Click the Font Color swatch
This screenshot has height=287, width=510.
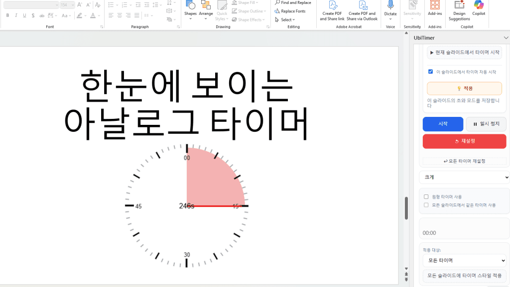[x=94, y=15]
